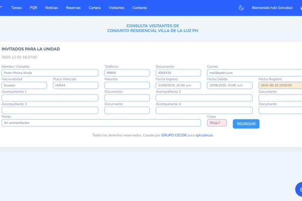Open the Bienvenido Iván González user menu
The width and height of the screenshot is (302, 201).
click(272, 8)
